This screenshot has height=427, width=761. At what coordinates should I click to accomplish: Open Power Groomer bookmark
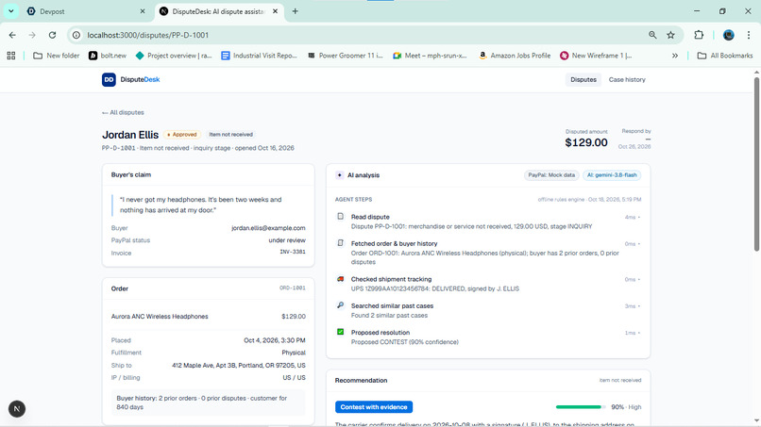tap(345, 56)
